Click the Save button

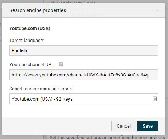(147, 126)
